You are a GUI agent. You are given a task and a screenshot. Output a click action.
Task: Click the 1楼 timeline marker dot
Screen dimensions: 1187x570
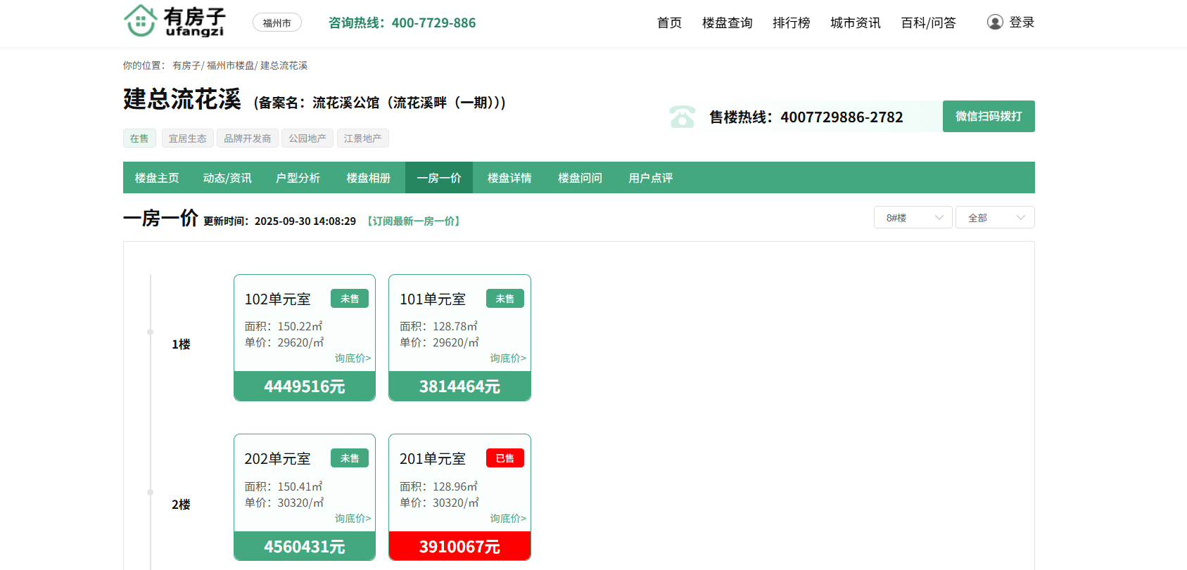pyautogui.click(x=150, y=332)
